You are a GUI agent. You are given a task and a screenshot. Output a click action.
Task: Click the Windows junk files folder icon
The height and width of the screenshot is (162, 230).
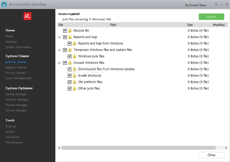tap(75, 56)
